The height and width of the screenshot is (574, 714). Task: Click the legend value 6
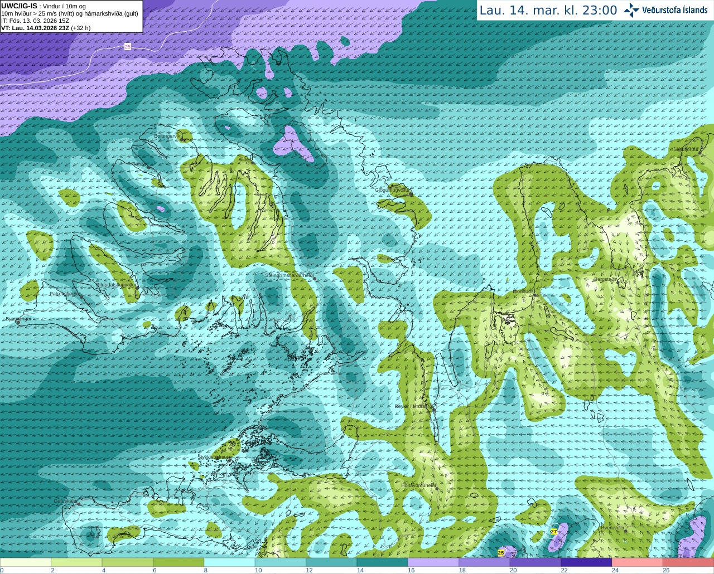point(155,570)
